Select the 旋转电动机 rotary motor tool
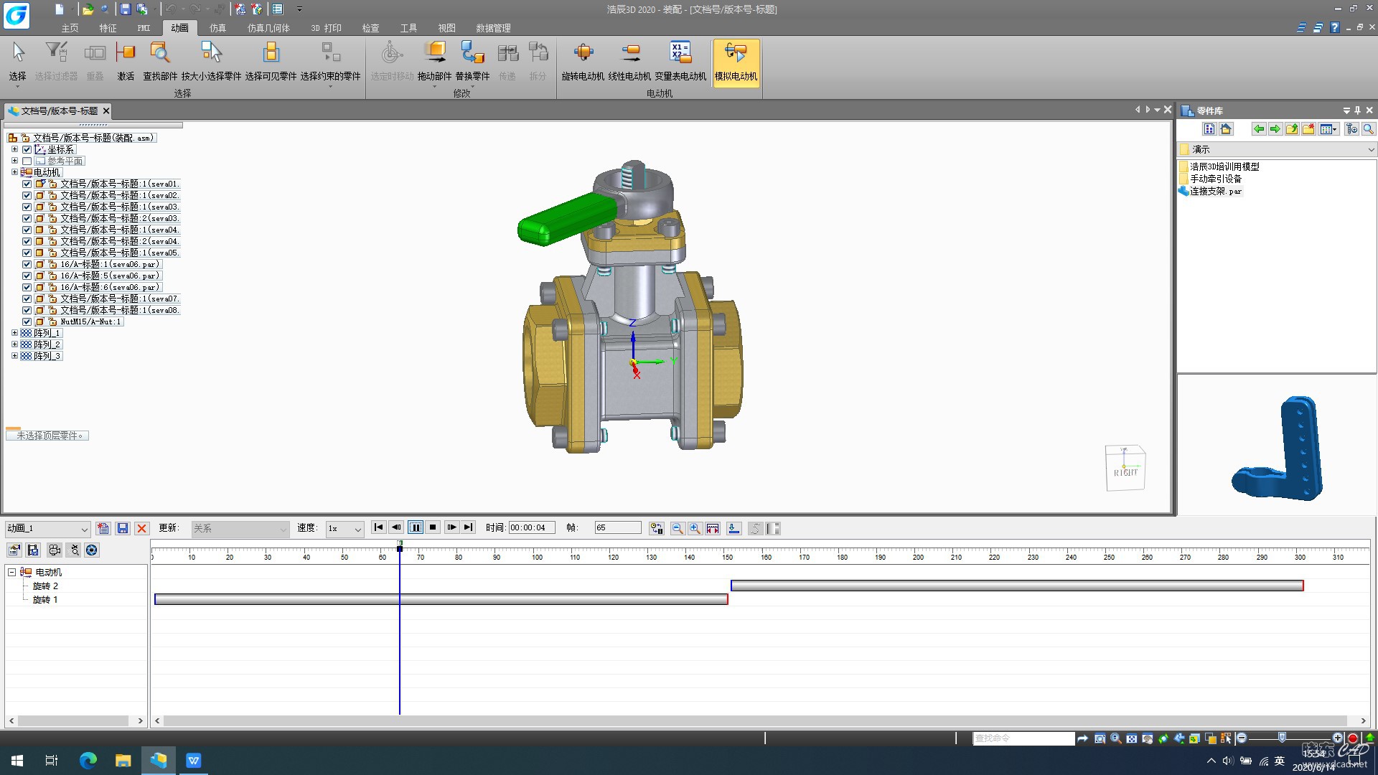1378x775 pixels. [583, 62]
